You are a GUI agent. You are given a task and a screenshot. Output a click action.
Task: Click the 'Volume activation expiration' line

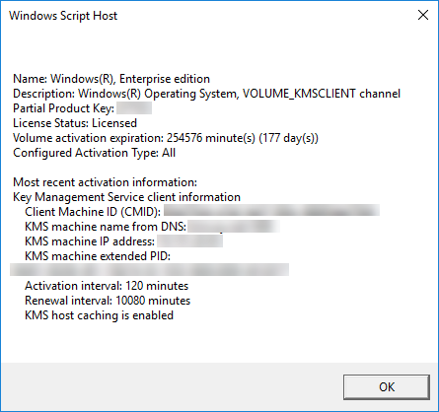click(166, 138)
